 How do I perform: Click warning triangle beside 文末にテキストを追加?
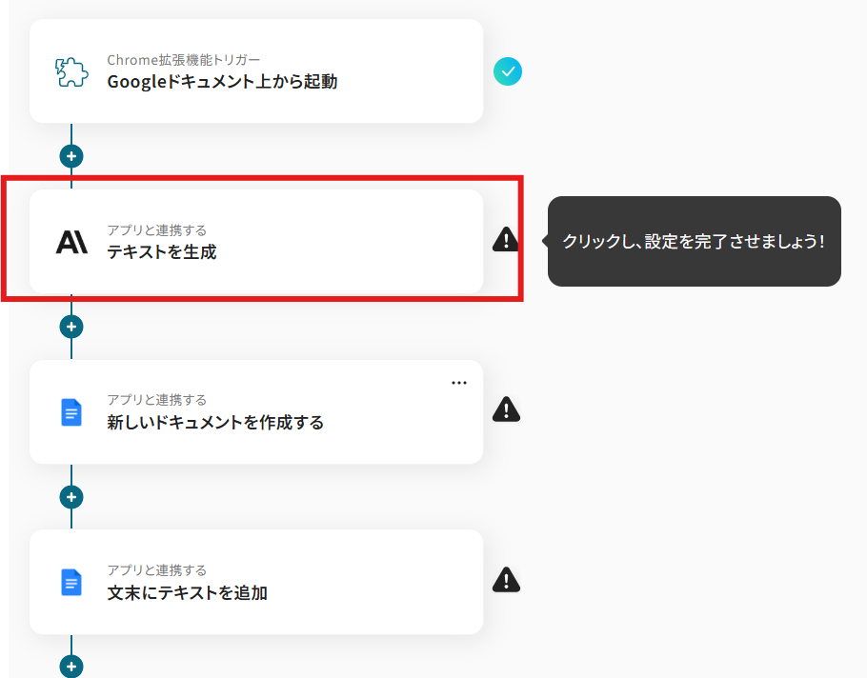click(506, 579)
